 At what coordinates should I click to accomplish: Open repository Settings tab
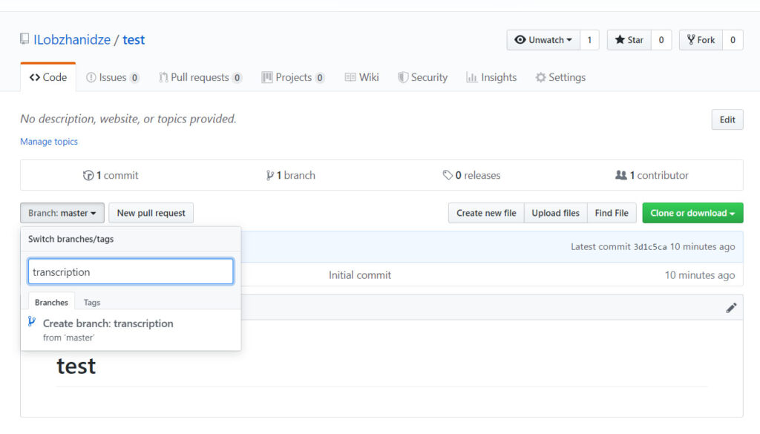(x=560, y=77)
